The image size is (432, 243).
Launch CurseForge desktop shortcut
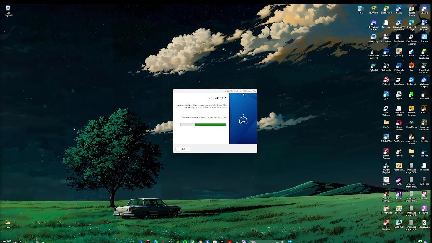pos(399,81)
